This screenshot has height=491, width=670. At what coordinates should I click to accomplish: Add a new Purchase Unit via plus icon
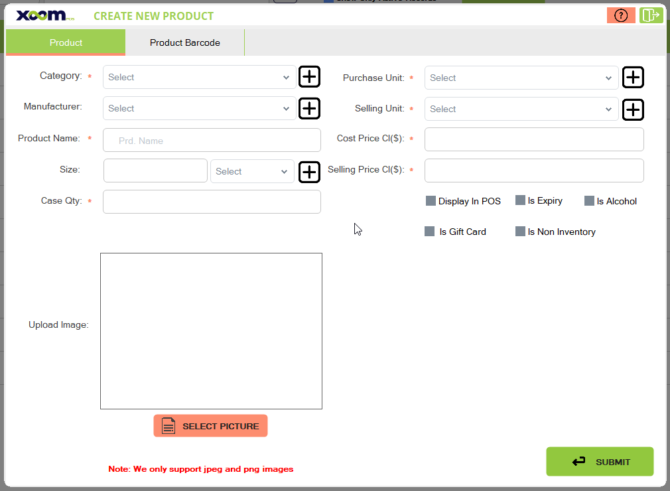(634, 78)
